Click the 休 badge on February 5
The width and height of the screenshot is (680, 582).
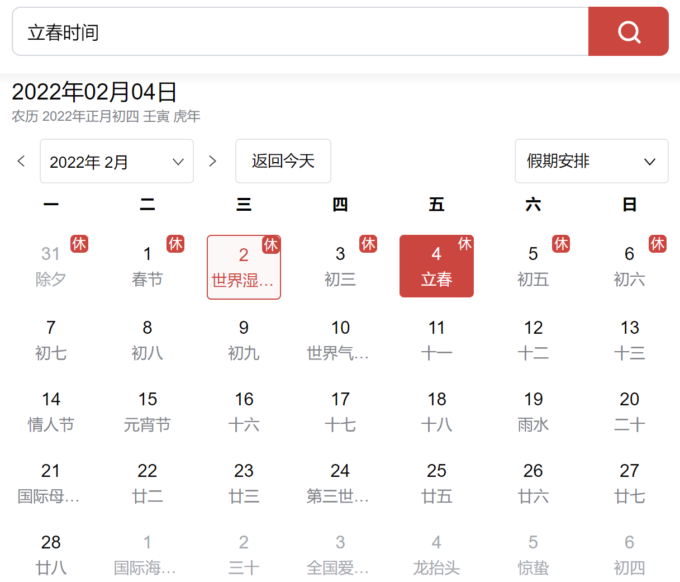click(562, 244)
